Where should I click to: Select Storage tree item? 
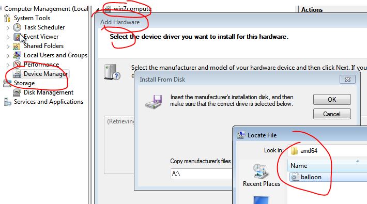point(24,83)
